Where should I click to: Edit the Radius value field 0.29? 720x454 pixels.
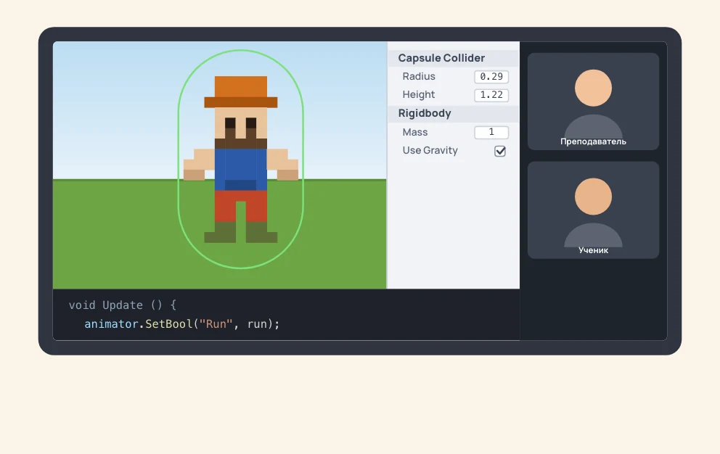(491, 77)
